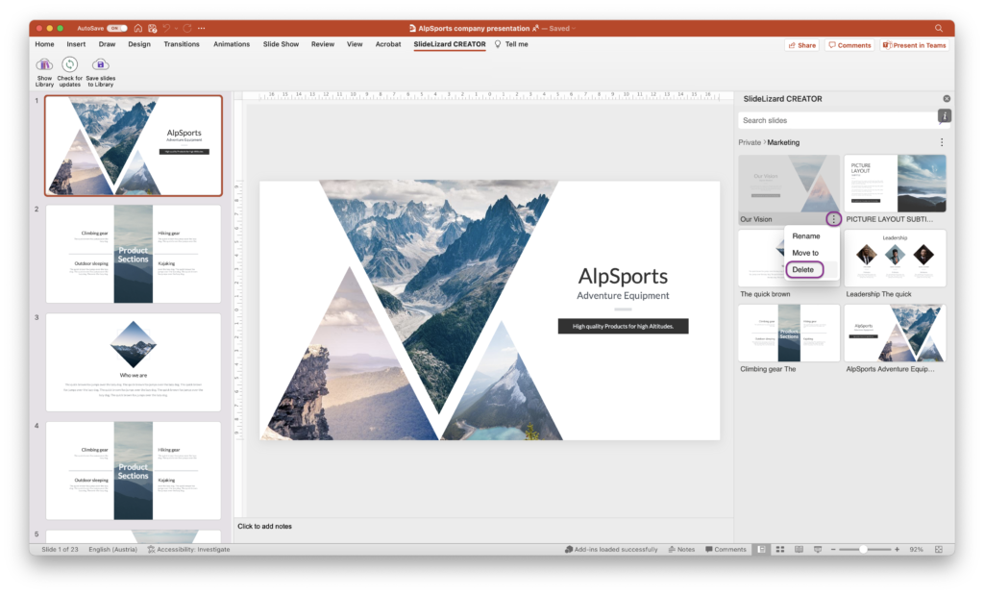The height and width of the screenshot is (594, 984).
Task: Adjust the zoom slider handle
Action: click(x=864, y=550)
